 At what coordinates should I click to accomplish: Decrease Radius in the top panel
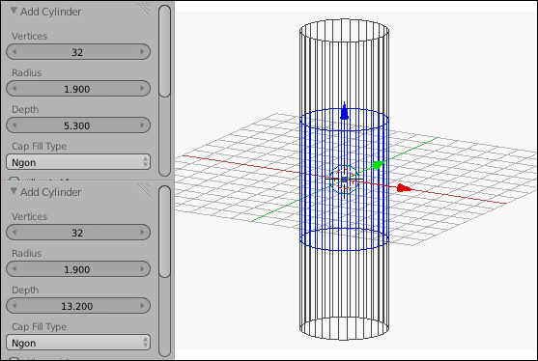pos(14,89)
